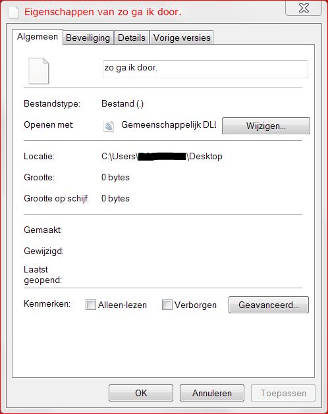Click the small file icon in title bar
The width and height of the screenshot is (328, 414).
[x=14, y=13]
